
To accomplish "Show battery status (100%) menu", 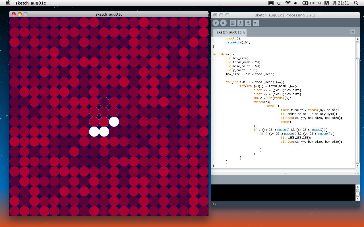I will point(312,3).
